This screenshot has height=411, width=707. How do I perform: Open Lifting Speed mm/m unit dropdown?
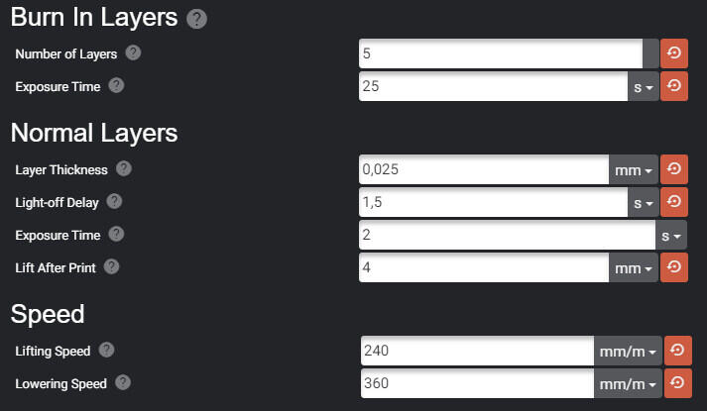coord(628,352)
